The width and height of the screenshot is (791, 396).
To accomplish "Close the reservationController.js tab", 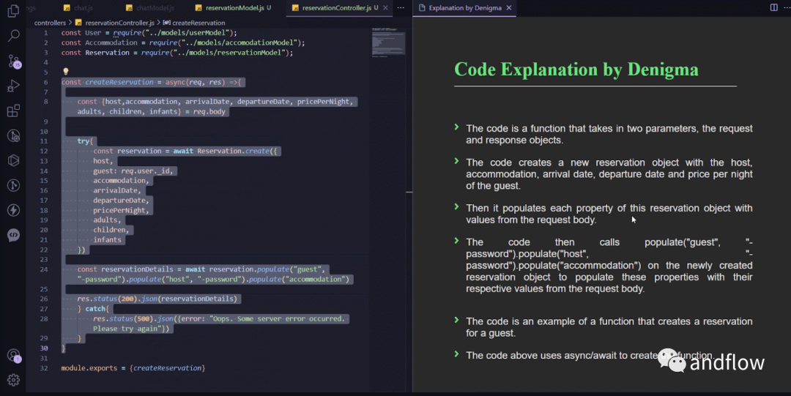I will (x=385, y=7).
